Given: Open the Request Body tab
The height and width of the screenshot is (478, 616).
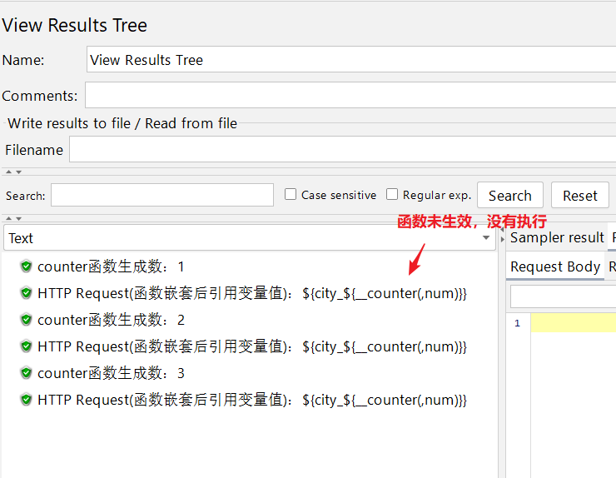Looking at the screenshot, I should click(554, 266).
